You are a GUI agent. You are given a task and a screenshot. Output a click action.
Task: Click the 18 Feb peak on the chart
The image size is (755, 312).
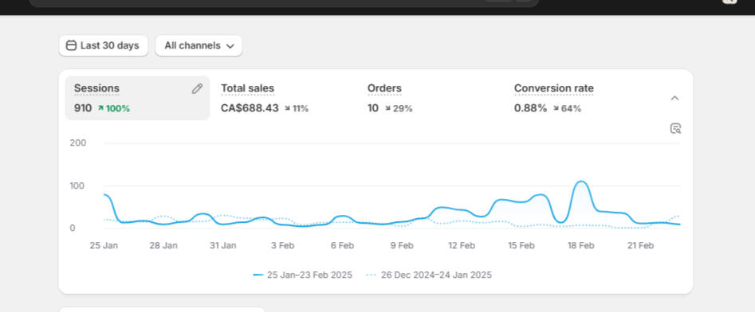pos(581,181)
